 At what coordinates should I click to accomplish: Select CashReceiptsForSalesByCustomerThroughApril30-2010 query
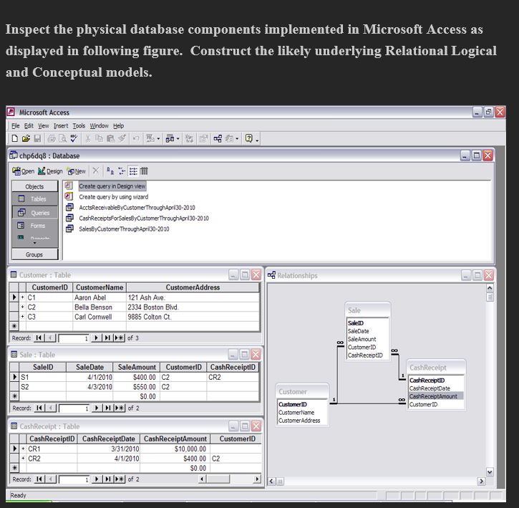coord(144,218)
